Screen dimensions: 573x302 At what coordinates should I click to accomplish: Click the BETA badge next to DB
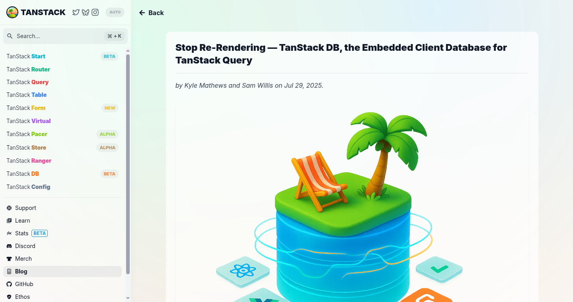pos(109,174)
